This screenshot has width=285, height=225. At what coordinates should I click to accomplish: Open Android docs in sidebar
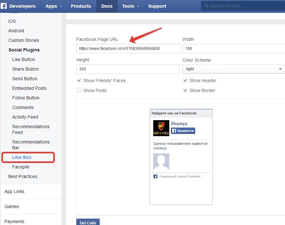tap(16, 31)
